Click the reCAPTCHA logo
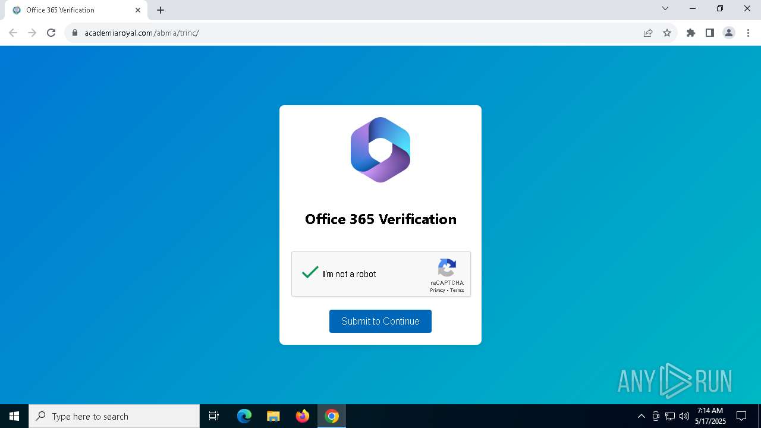This screenshot has height=428, width=761. point(447,268)
